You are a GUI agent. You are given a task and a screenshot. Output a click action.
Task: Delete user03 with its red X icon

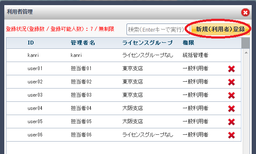231,95
